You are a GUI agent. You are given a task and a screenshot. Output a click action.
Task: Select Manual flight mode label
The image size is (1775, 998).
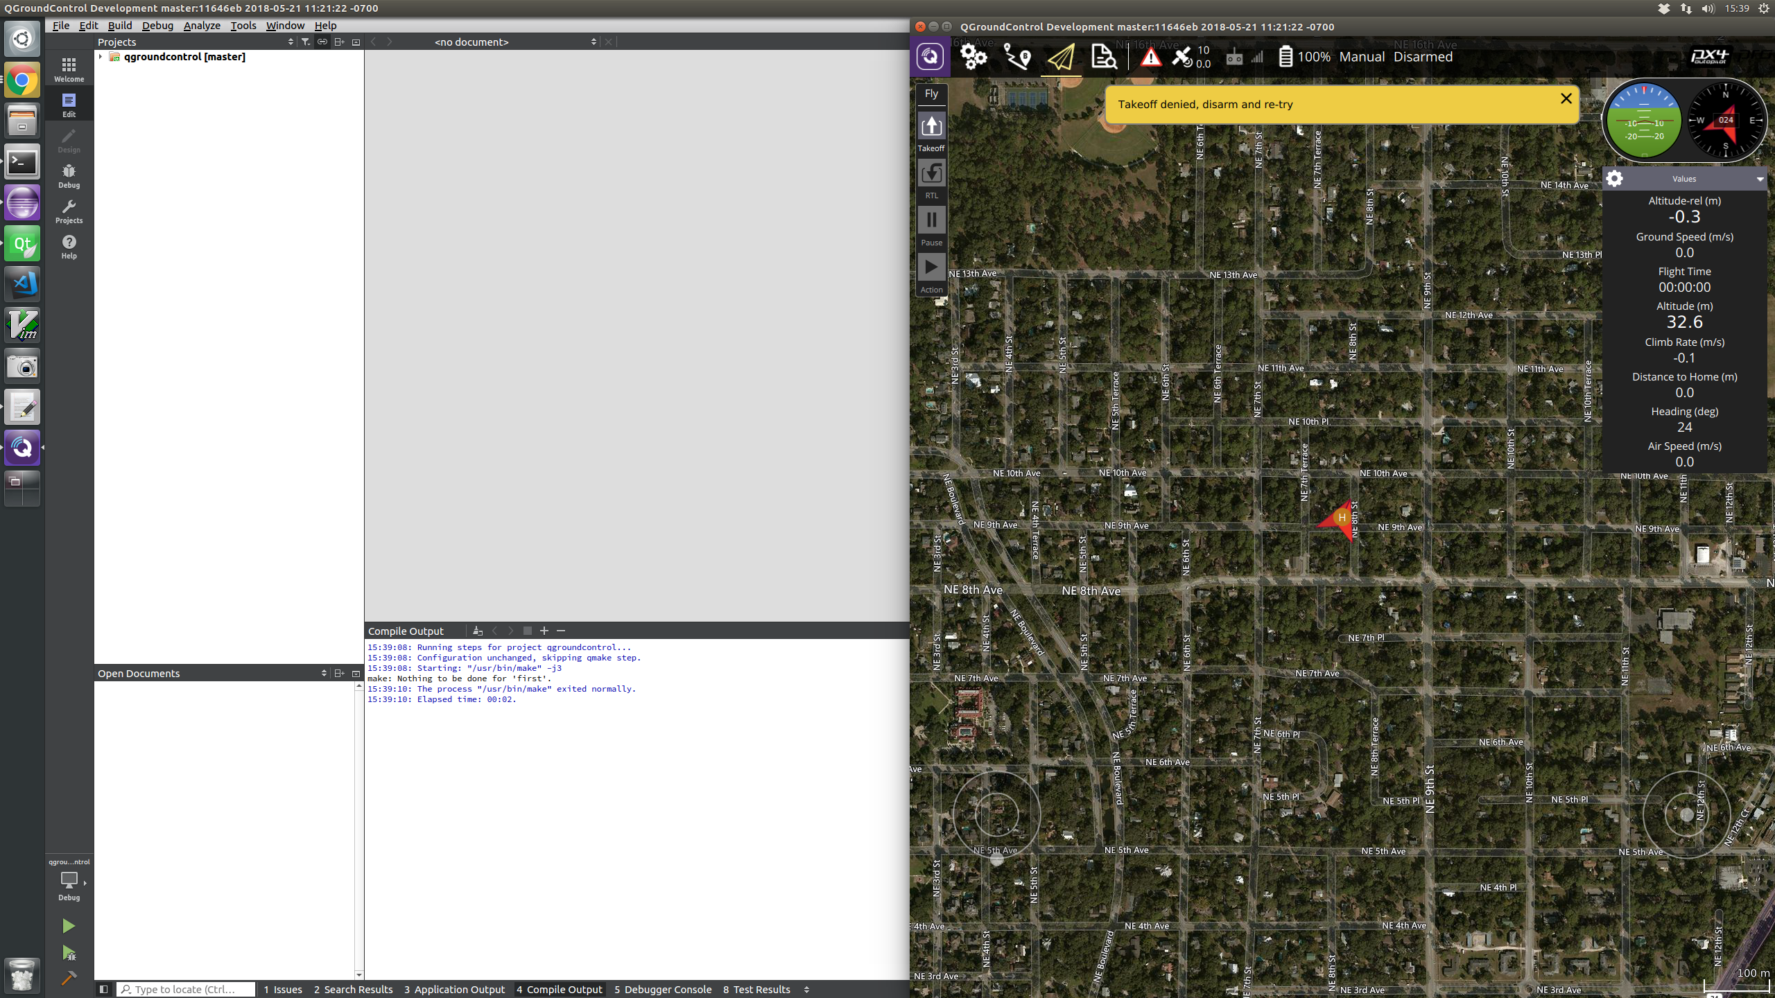click(1362, 57)
